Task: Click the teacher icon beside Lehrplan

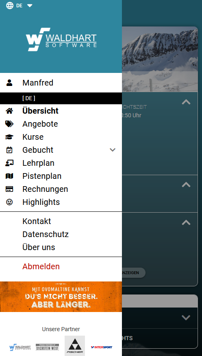Action: click(9, 163)
